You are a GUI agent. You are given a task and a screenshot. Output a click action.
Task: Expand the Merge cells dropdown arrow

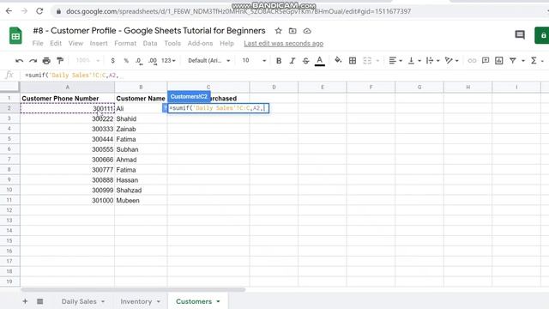point(377,61)
